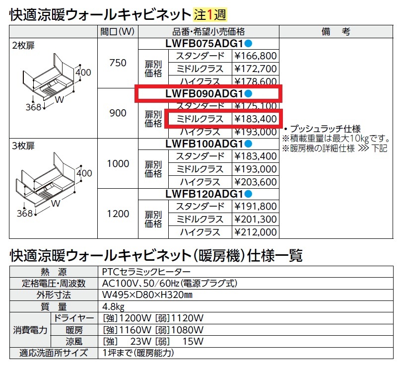Click the 間口(W) column header
403x369 pixels.
click(x=118, y=30)
